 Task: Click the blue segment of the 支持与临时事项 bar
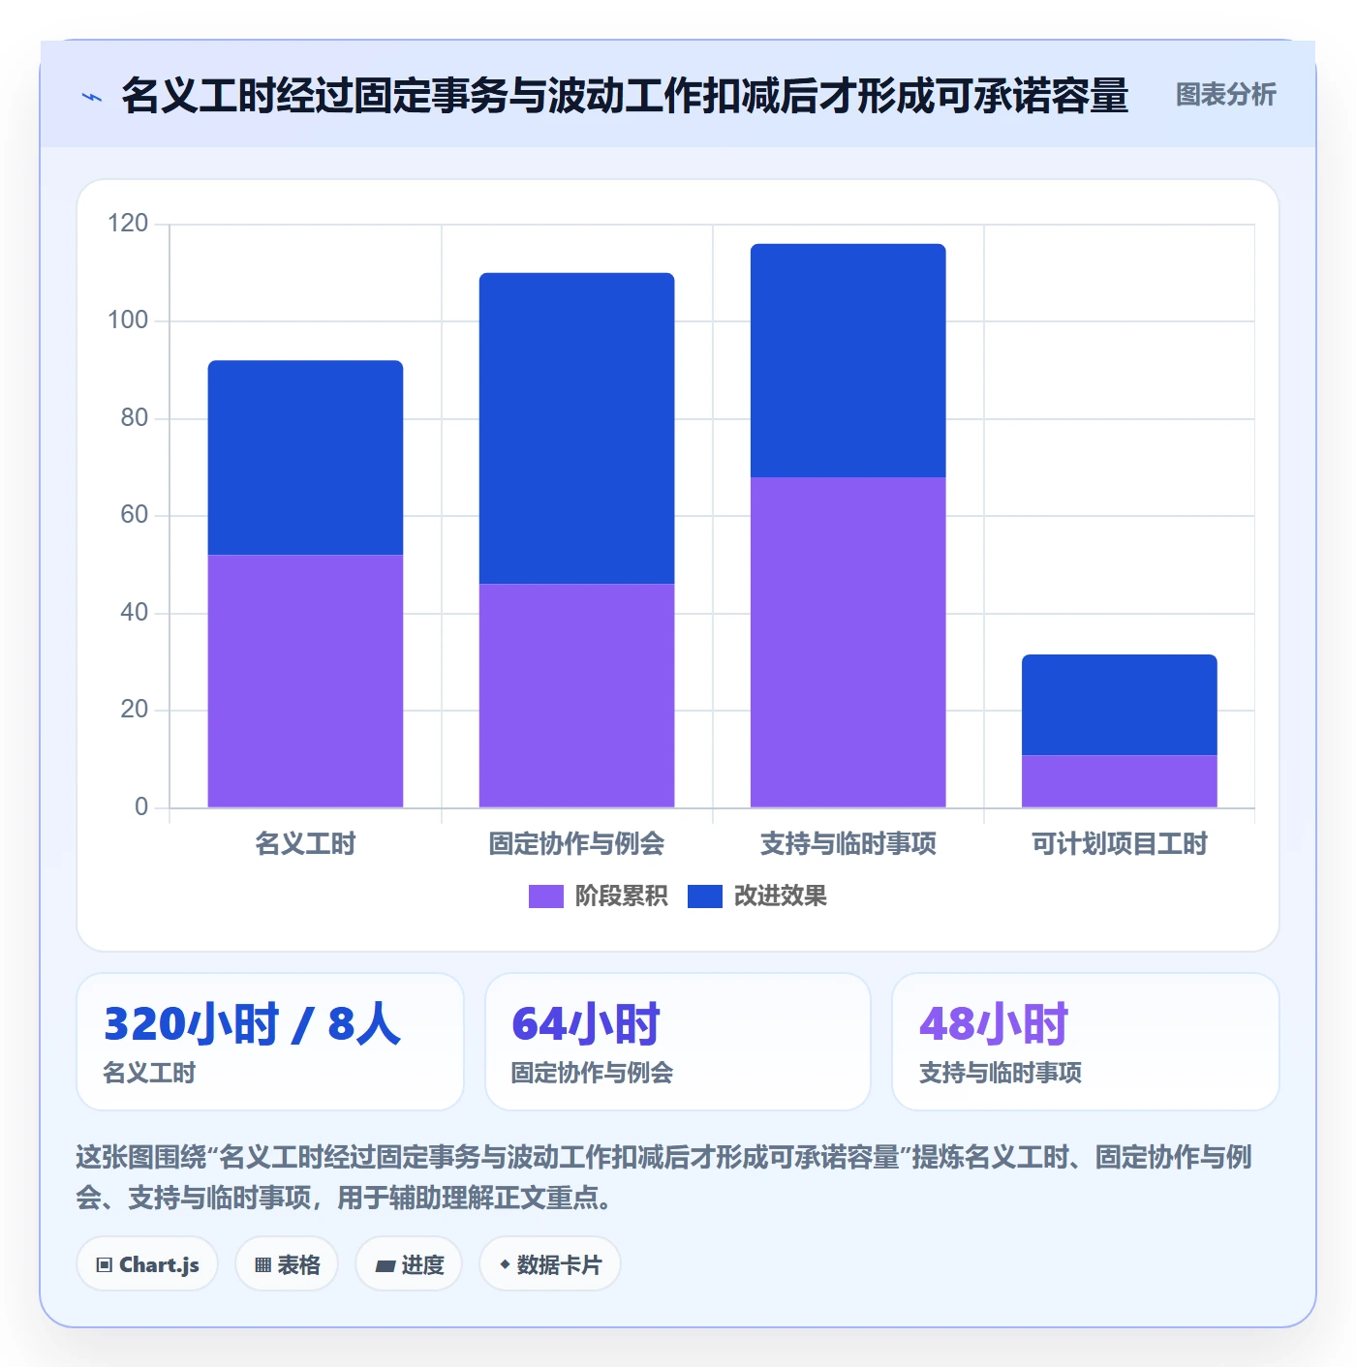click(x=847, y=360)
